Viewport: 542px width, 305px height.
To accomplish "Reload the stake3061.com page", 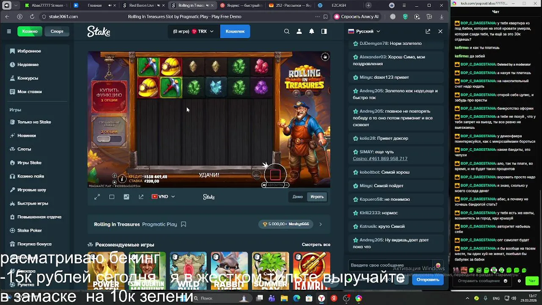I will click(x=32, y=17).
